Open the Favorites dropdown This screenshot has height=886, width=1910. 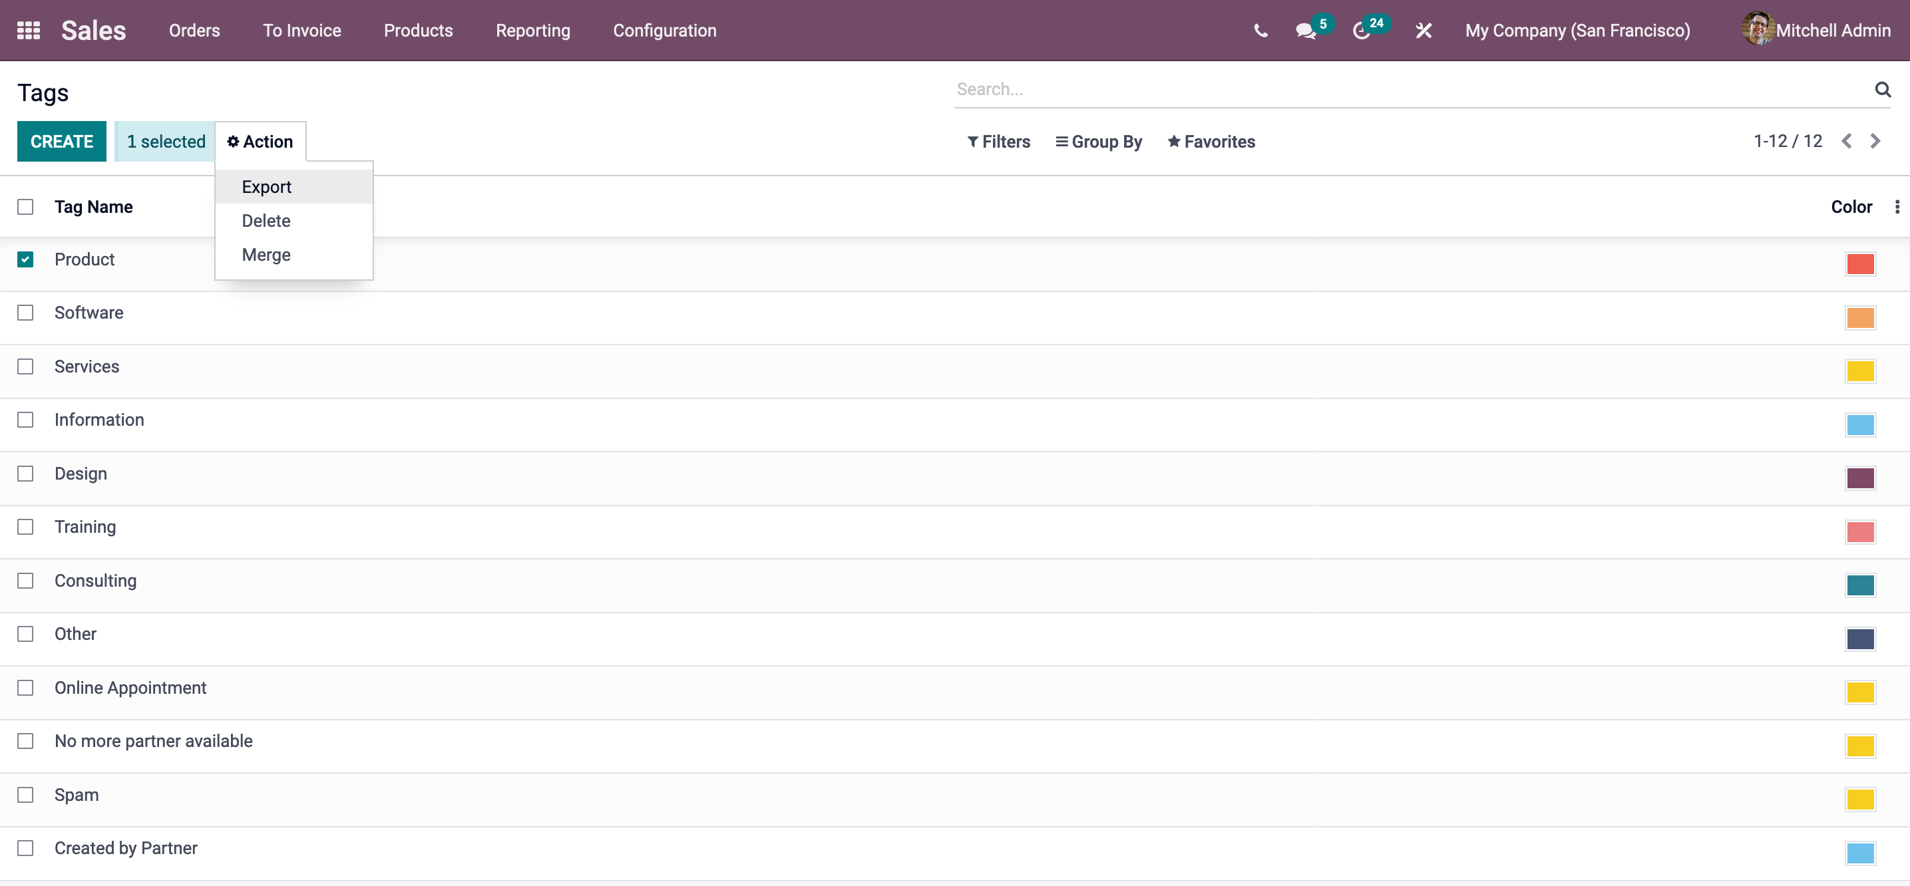(1211, 142)
